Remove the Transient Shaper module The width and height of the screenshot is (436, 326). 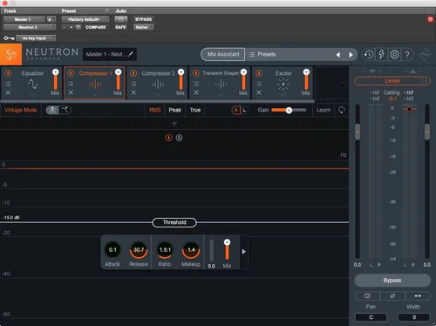click(x=196, y=92)
